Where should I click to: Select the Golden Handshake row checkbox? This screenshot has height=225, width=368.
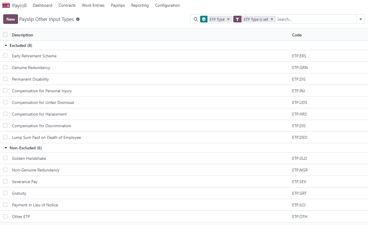[x=5, y=158]
